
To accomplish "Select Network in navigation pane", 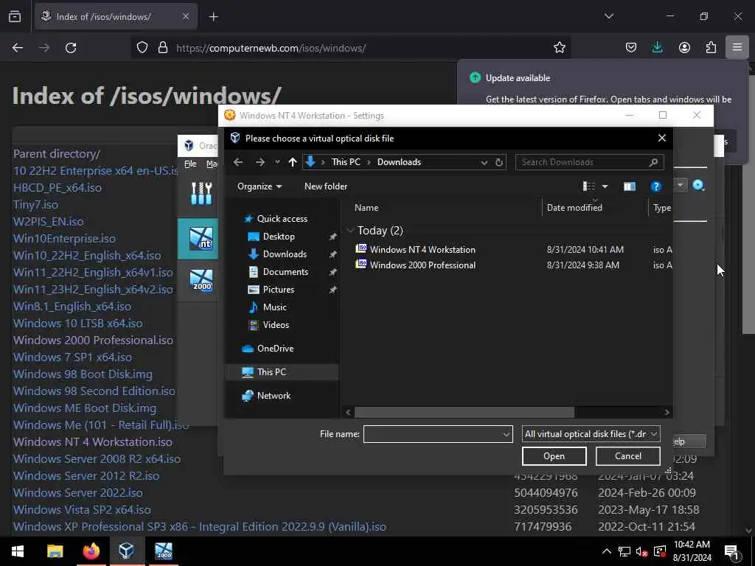I will [x=274, y=396].
